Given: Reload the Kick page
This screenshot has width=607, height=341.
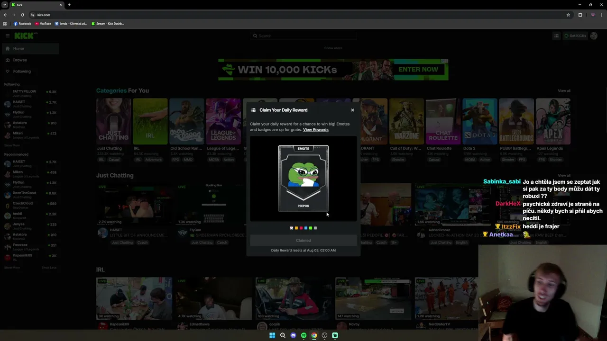Looking at the screenshot, I should click(22, 15).
